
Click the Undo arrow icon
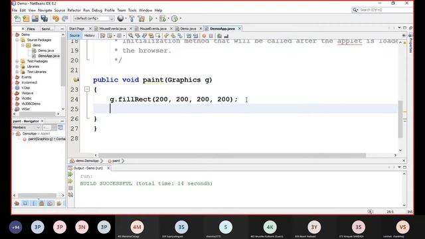tap(56, 19)
